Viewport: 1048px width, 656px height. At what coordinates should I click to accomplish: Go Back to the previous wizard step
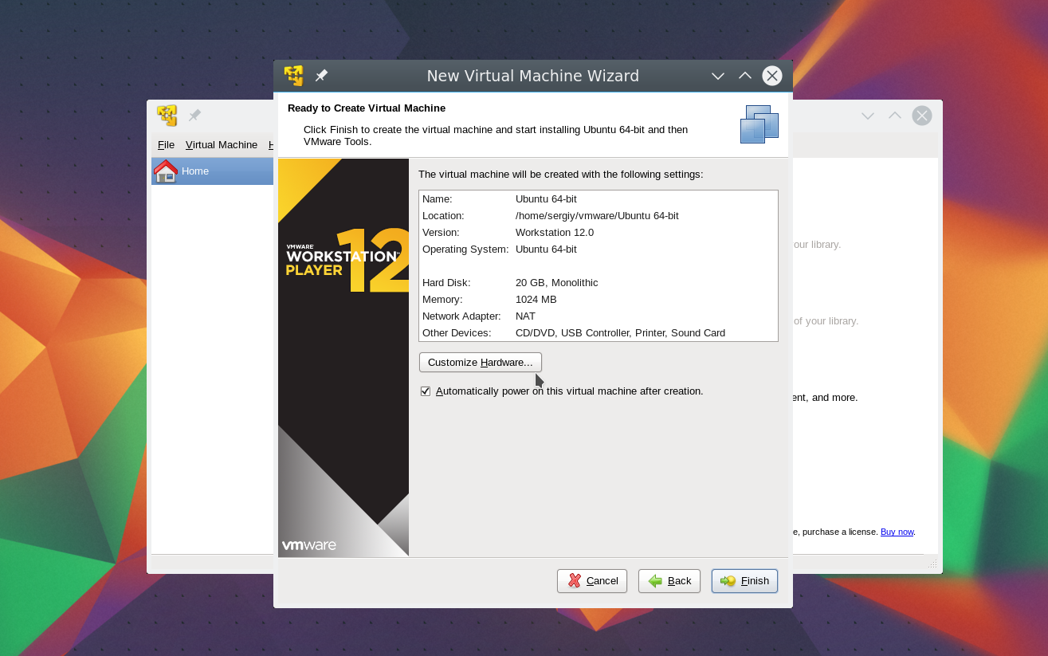coord(669,581)
